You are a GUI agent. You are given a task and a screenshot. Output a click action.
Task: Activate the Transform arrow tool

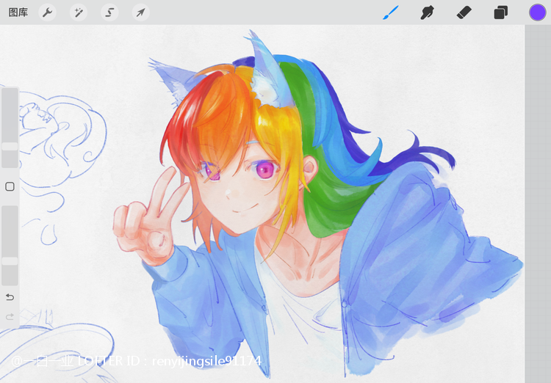pyautogui.click(x=140, y=12)
